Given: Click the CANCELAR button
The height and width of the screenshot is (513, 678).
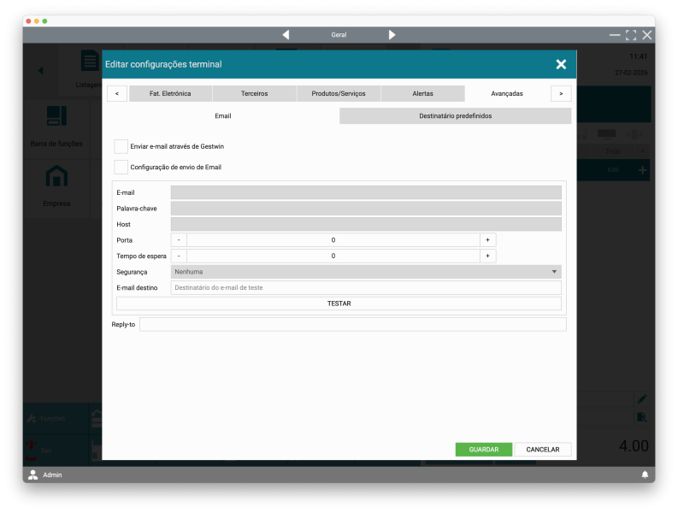Looking at the screenshot, I should 543,450.
